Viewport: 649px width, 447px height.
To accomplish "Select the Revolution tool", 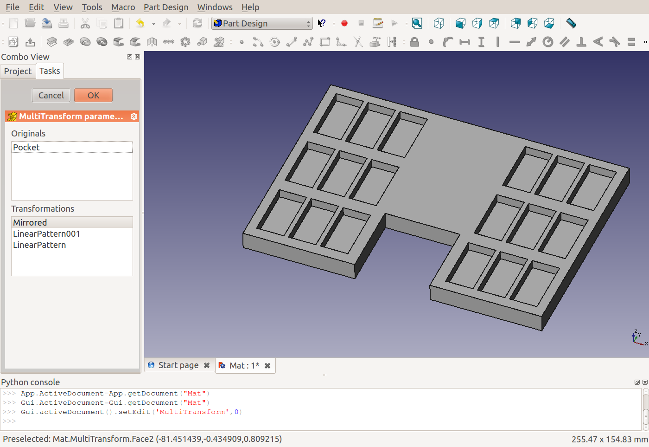I will (85, 42).
